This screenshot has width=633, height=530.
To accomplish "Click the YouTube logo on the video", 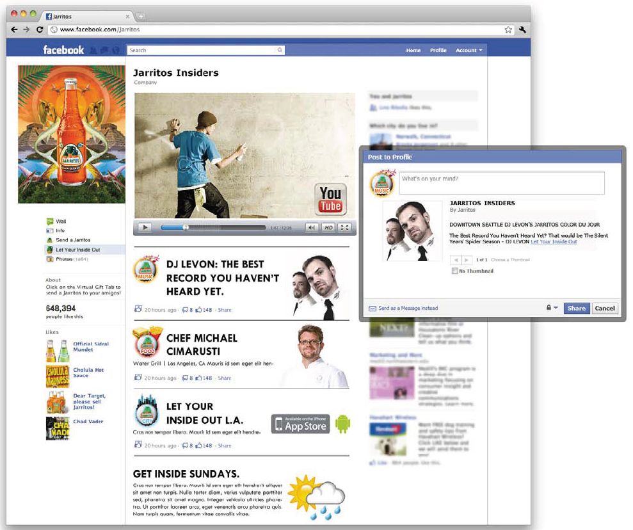I will coord(331,199).
